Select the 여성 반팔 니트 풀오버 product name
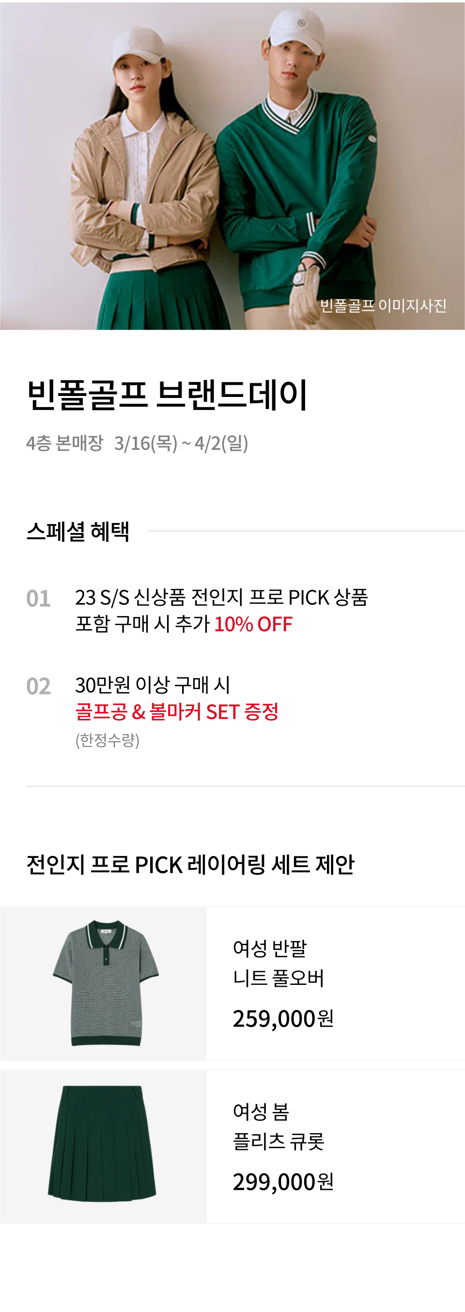Image resolution: width=465 pixels, height=1312 pixels. (x=279, y=963)
